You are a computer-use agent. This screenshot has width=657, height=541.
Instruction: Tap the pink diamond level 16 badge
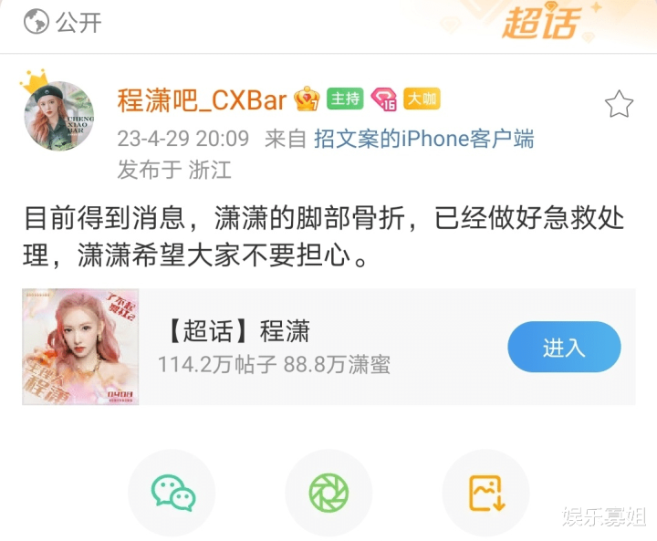pos(384,99)
